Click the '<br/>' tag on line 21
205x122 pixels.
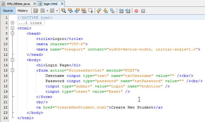(42, 102)
